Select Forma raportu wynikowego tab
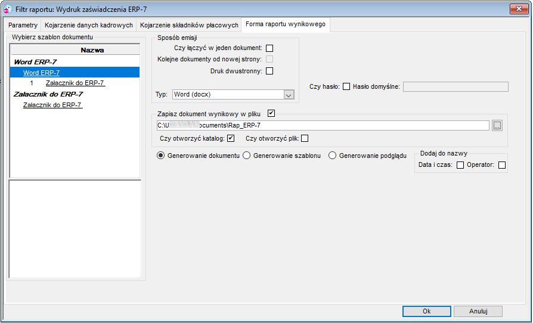The width and height of the screenshot is (533, 323). (286, 24)
